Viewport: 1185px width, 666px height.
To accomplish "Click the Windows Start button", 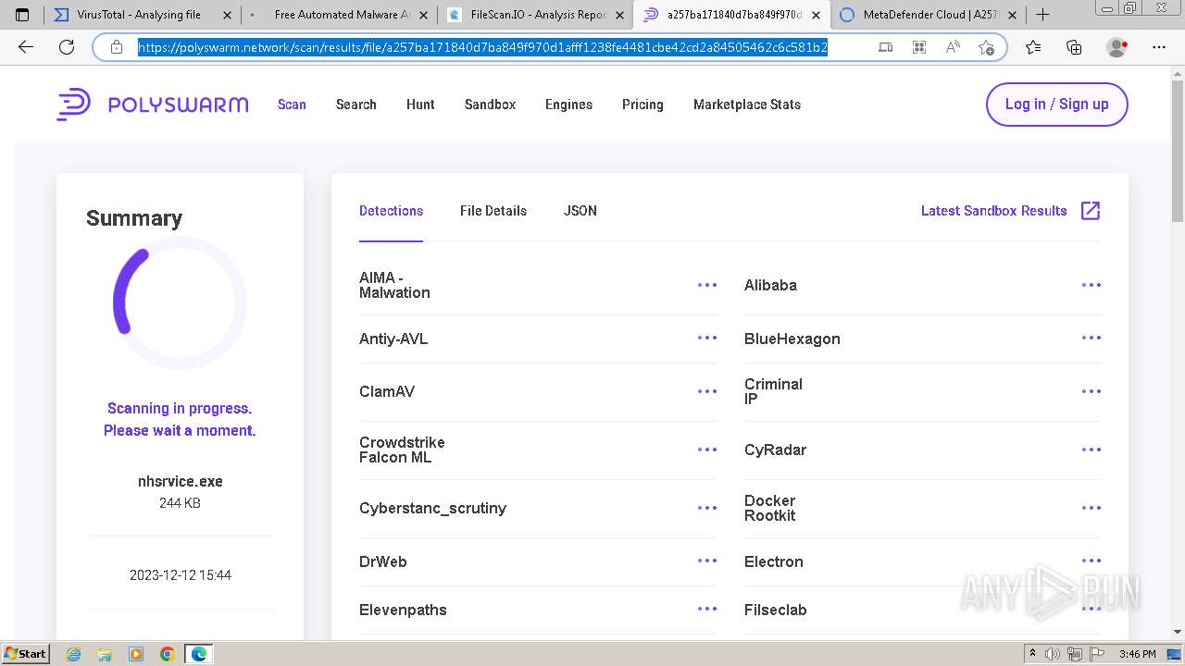I will (x=25, y=654).
